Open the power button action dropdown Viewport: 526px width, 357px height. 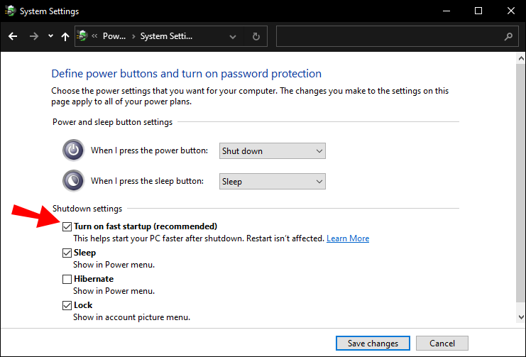click(x=272, y=150)
